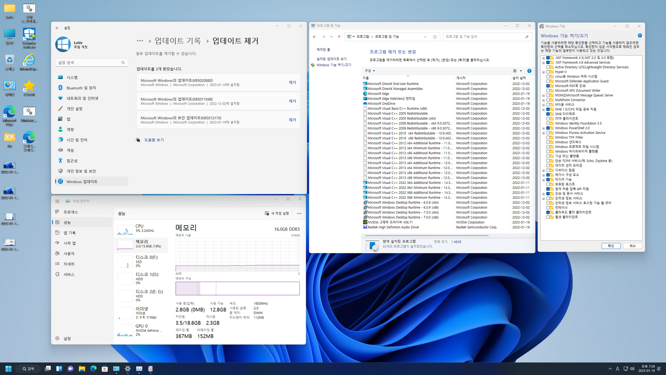Uncheck Windows PowerShell 2.0 checkbox
Image resolution: width=666 pixels, height=375 pixels.
(x=548, y=128)
